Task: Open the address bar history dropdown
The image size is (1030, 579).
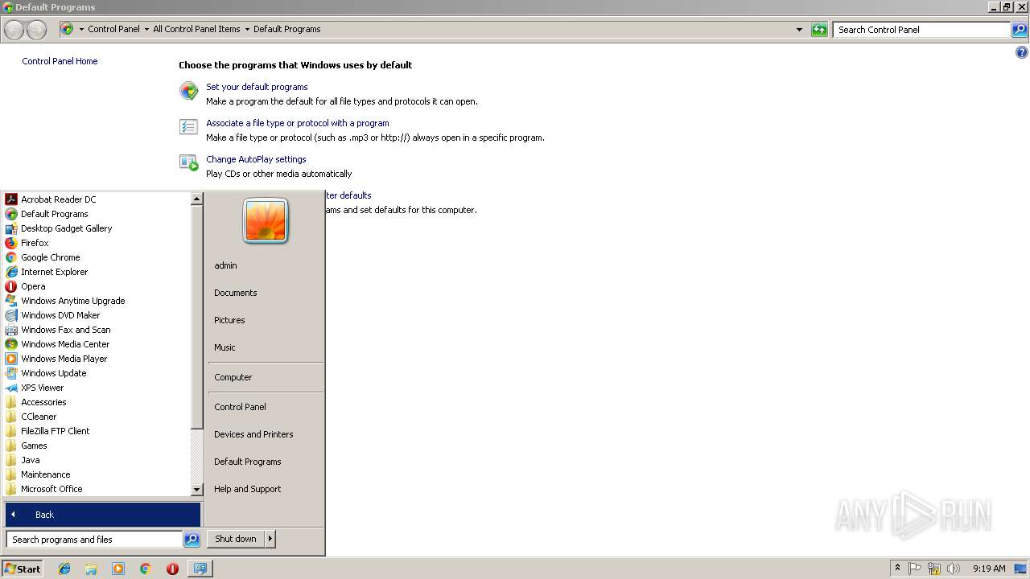Action: click(799, 30)
